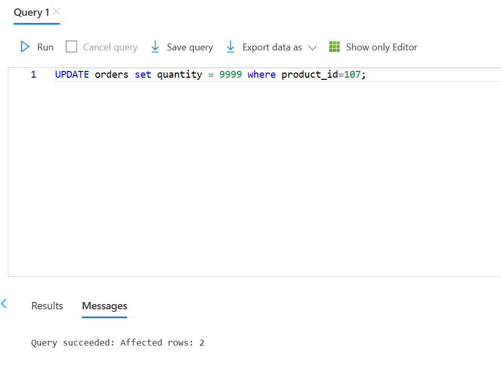Click the Query succeeded message text
Image resolution: width=501 pixels, height=365 pixels.
pyautogui.click(x=118, y=342)
